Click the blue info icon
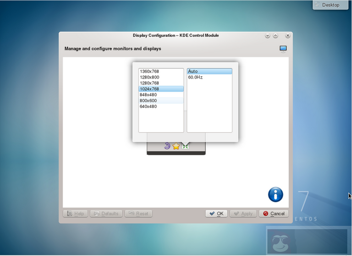 tap(275, 194)
